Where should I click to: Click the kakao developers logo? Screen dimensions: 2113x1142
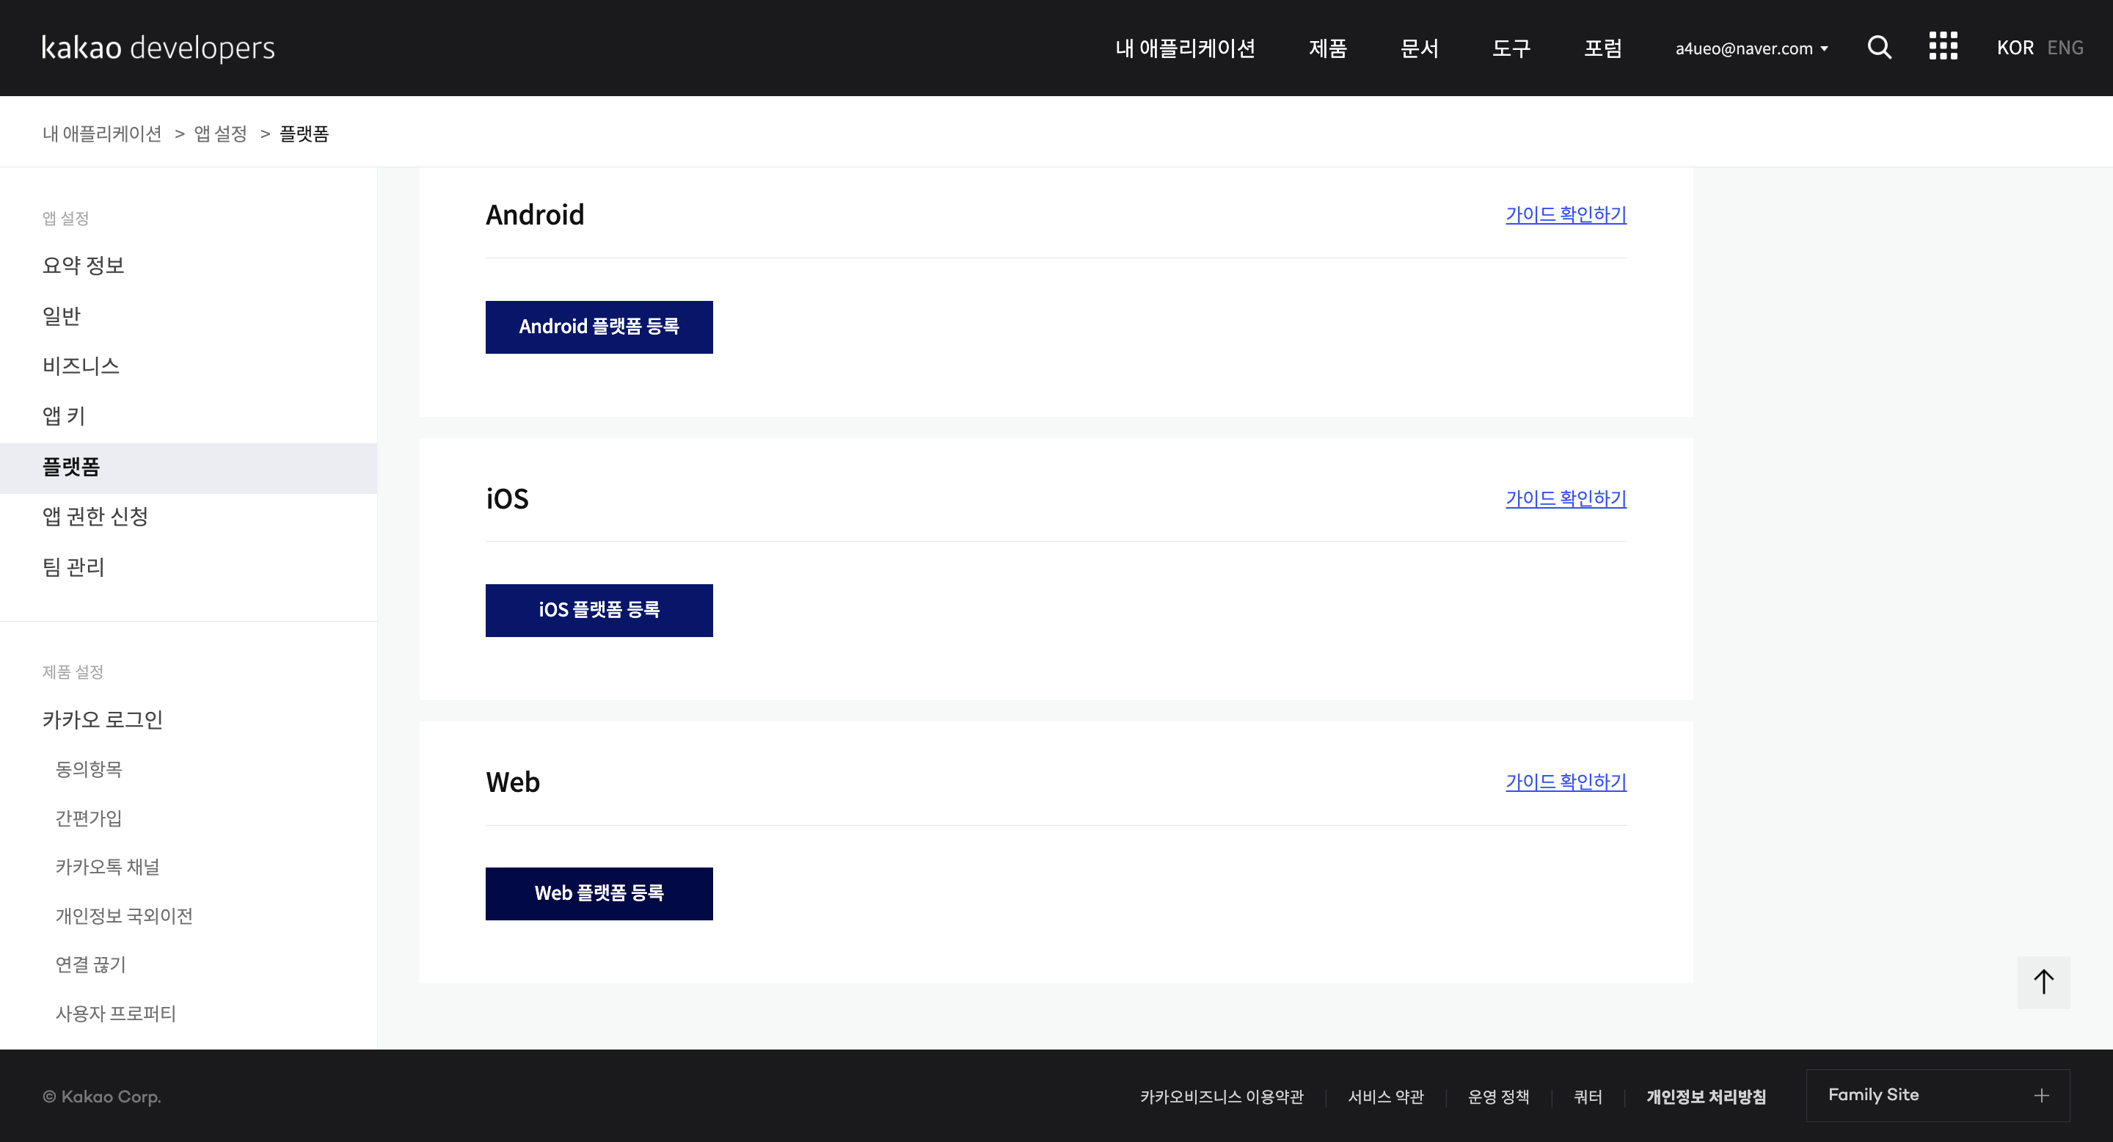point(158,48)
